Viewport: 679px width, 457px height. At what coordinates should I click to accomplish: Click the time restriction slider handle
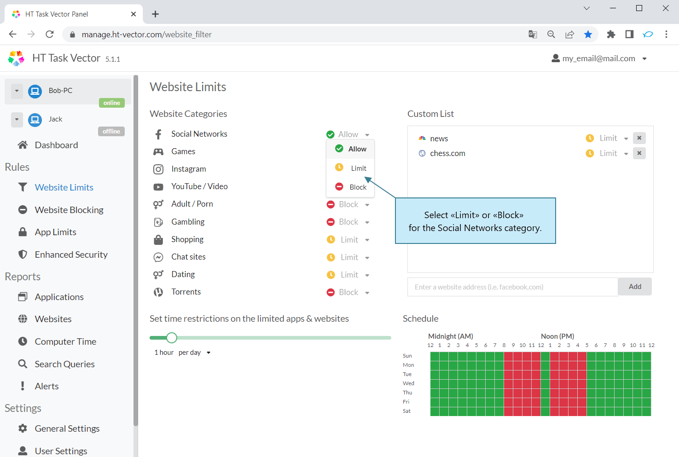[x=172, y=338]
